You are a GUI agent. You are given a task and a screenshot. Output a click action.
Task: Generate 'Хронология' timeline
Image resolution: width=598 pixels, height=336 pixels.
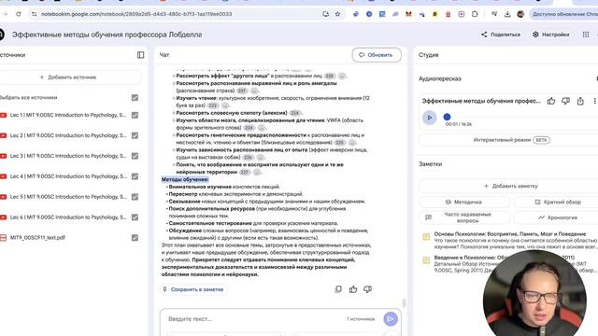tap(558, 217)
